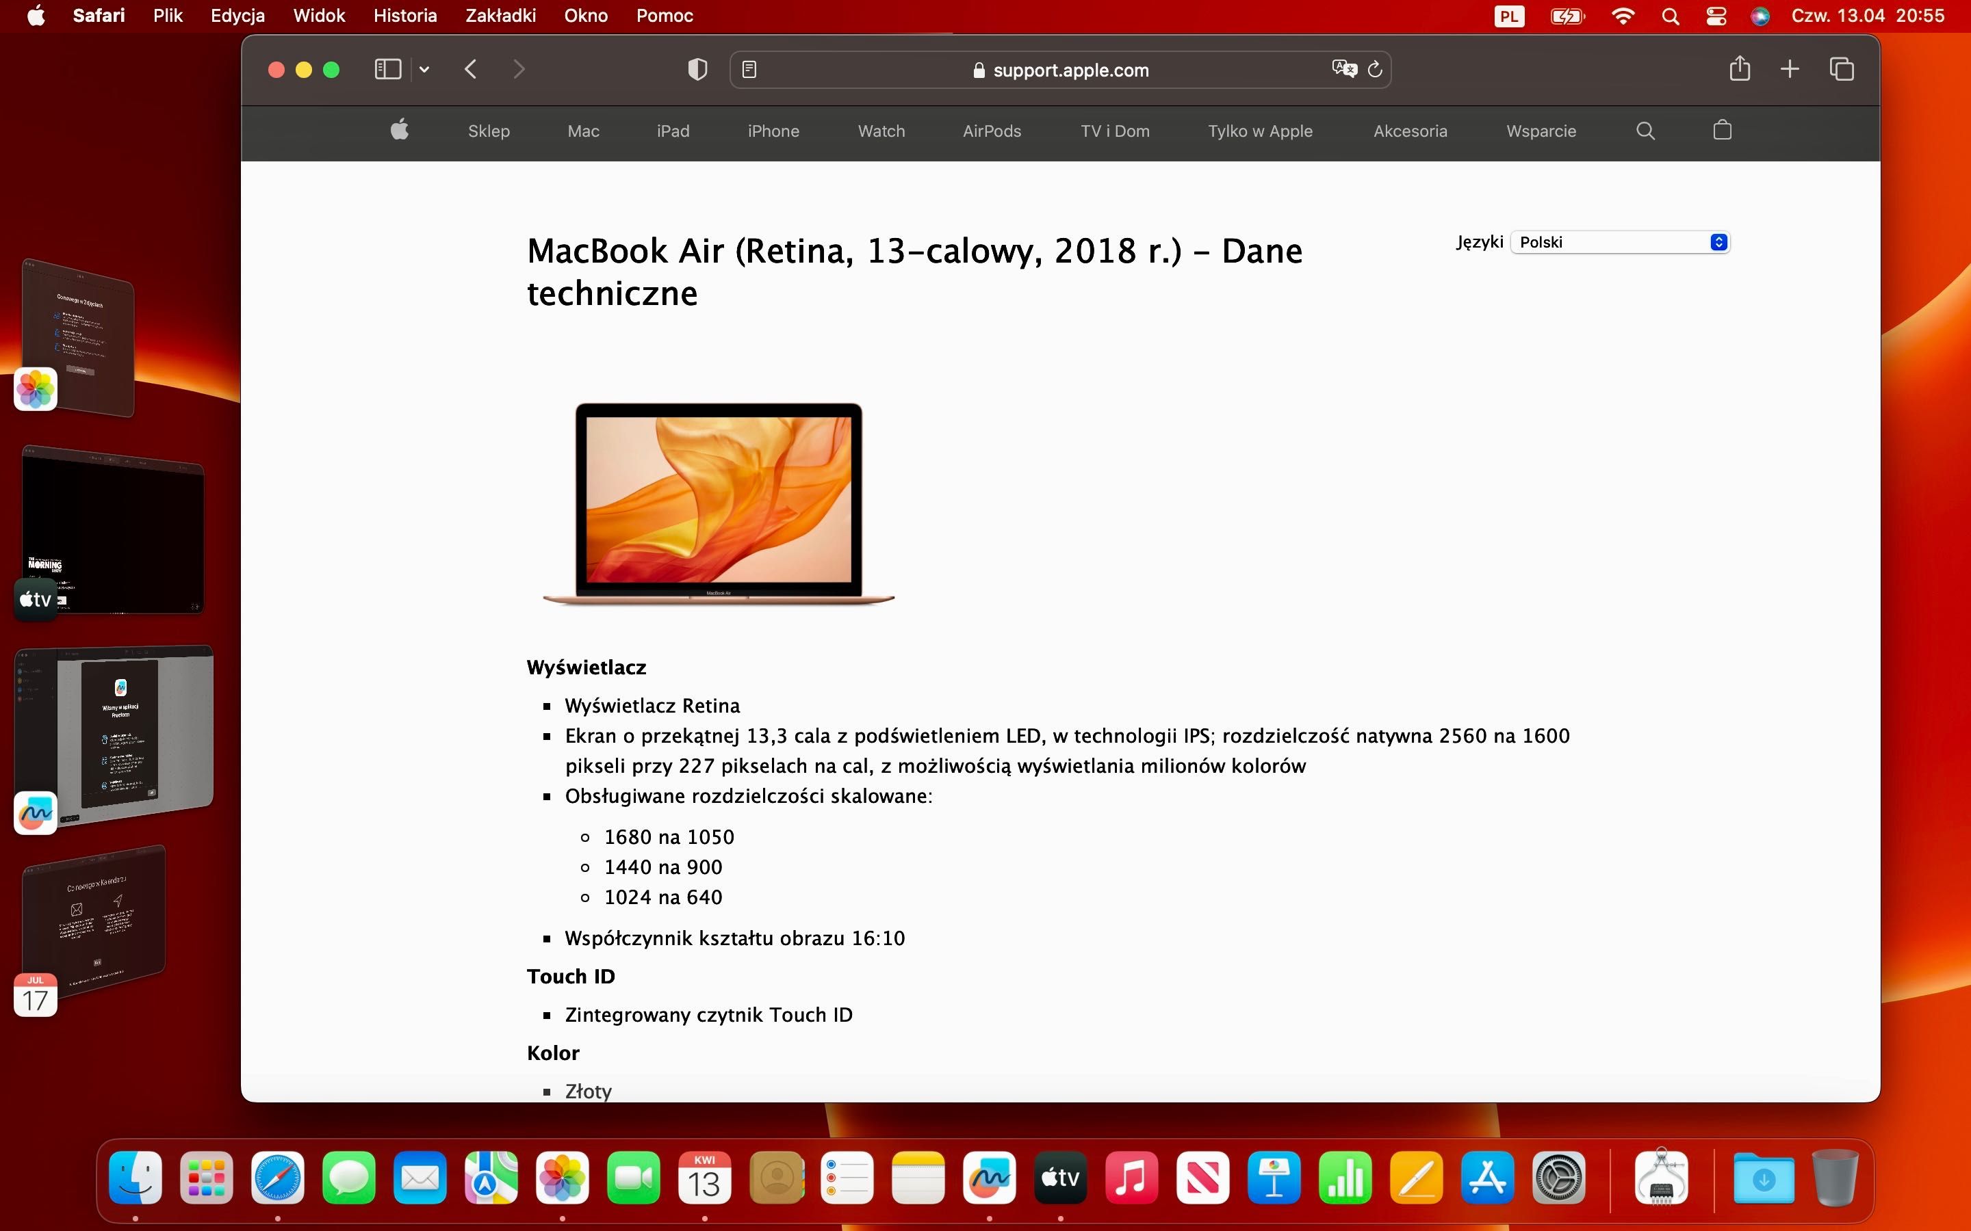Open TV i Dom in Apple navigation

click(x=1114, y=131)
